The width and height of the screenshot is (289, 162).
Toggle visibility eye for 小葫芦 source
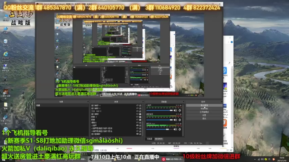(137, 125)
